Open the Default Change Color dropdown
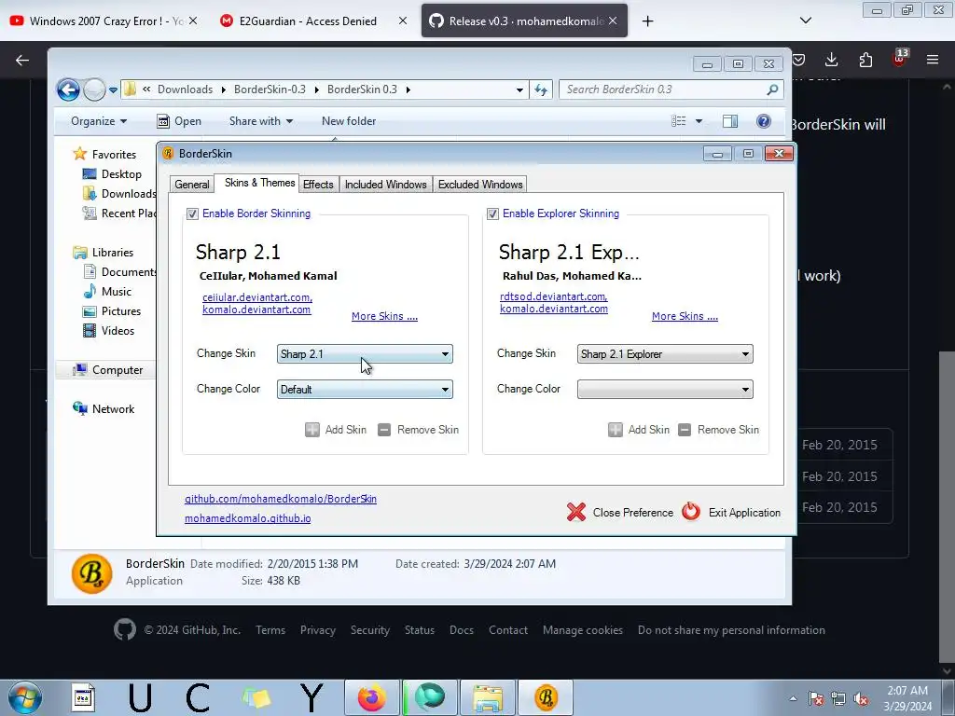The height and width of the screenshot is (716, 955). coord(365,389)
